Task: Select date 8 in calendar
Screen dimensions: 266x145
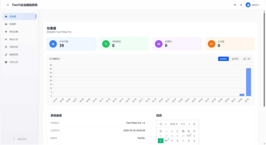Action: pos(189,141)
